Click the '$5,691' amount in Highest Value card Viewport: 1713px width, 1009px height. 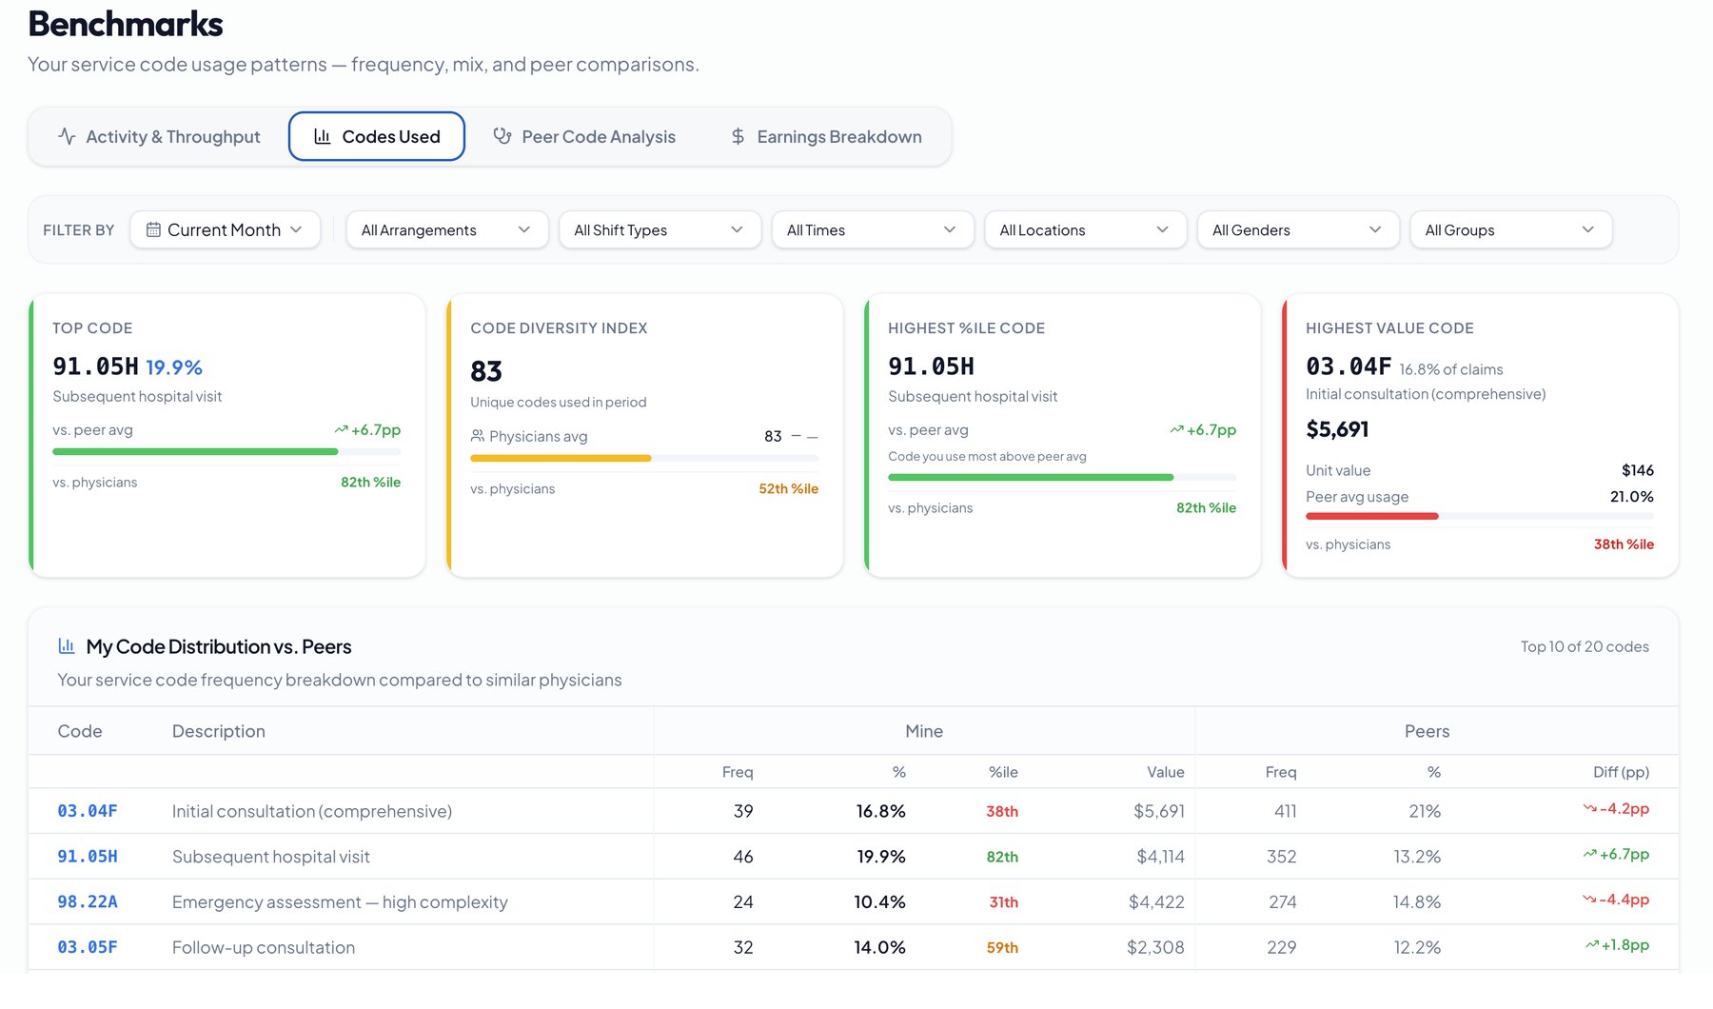coord(1337,429)
